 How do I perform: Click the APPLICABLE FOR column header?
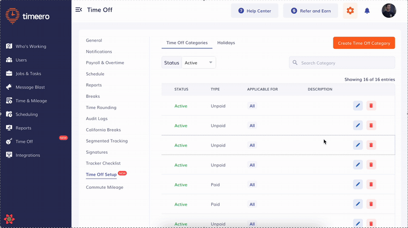pyautogui.click(x=262, y=89)
